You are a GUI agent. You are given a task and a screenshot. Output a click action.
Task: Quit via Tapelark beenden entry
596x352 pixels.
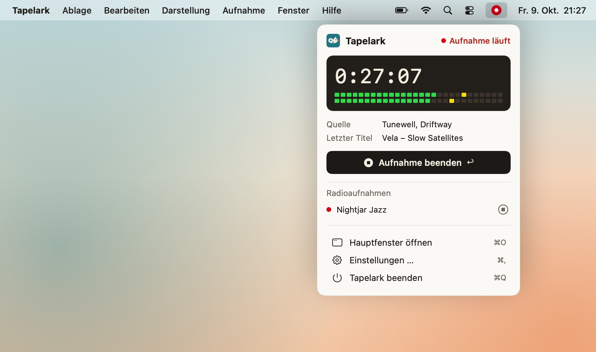pos(419,278)
